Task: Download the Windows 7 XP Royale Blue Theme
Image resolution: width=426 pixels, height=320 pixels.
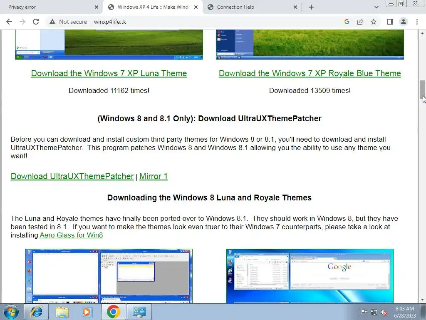Action: [310, 73]
